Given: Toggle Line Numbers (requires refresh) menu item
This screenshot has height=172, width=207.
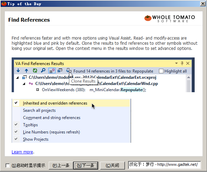Looking at the screenshot, I should coord(71,132).
